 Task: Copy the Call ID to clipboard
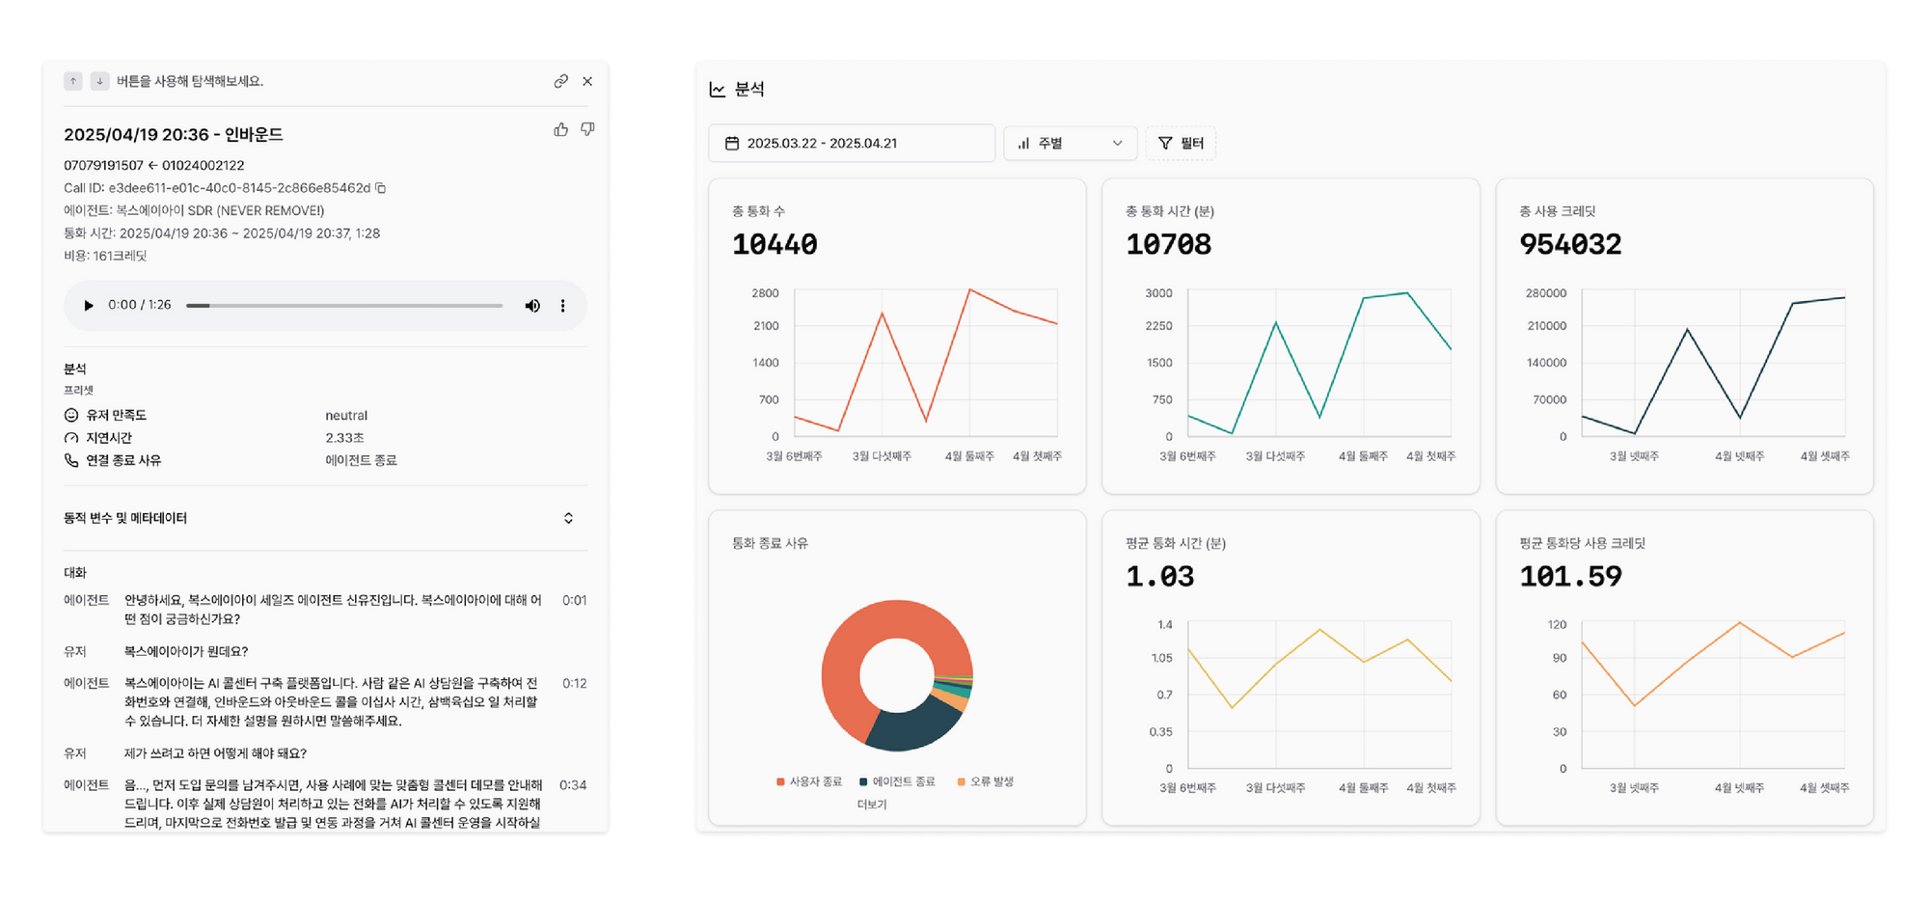click(x=381, y=188)
